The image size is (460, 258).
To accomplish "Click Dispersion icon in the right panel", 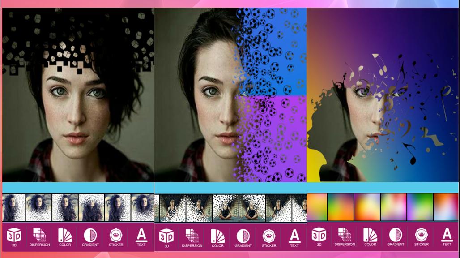I will [345, 236].
